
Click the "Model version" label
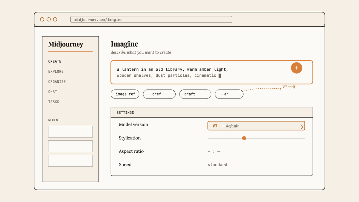click(x=133, y=124)
